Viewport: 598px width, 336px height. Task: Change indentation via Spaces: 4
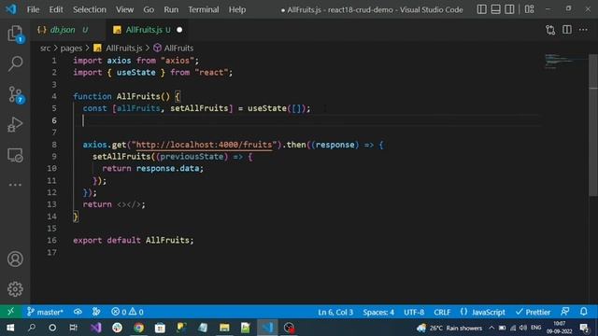[378, 312]
